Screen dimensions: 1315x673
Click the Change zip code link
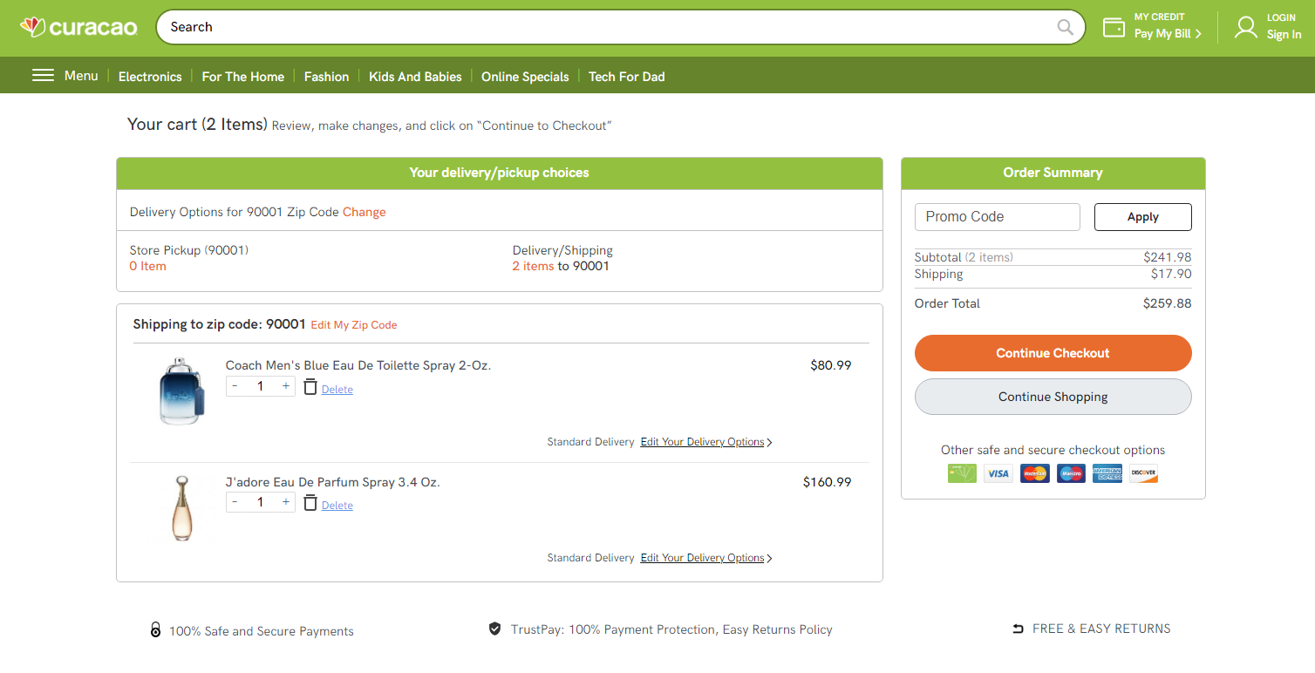click(364, 212)
